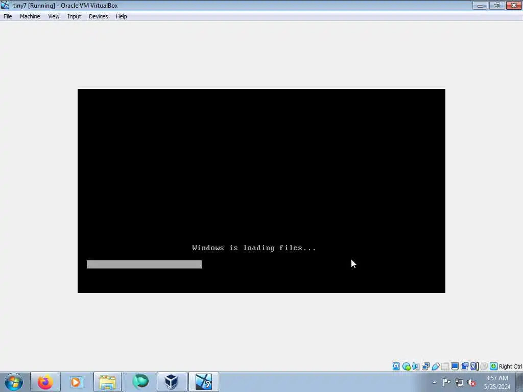Click the Windows loading progress bar
The height and width of the screenshot is (392, 523).
144,264
